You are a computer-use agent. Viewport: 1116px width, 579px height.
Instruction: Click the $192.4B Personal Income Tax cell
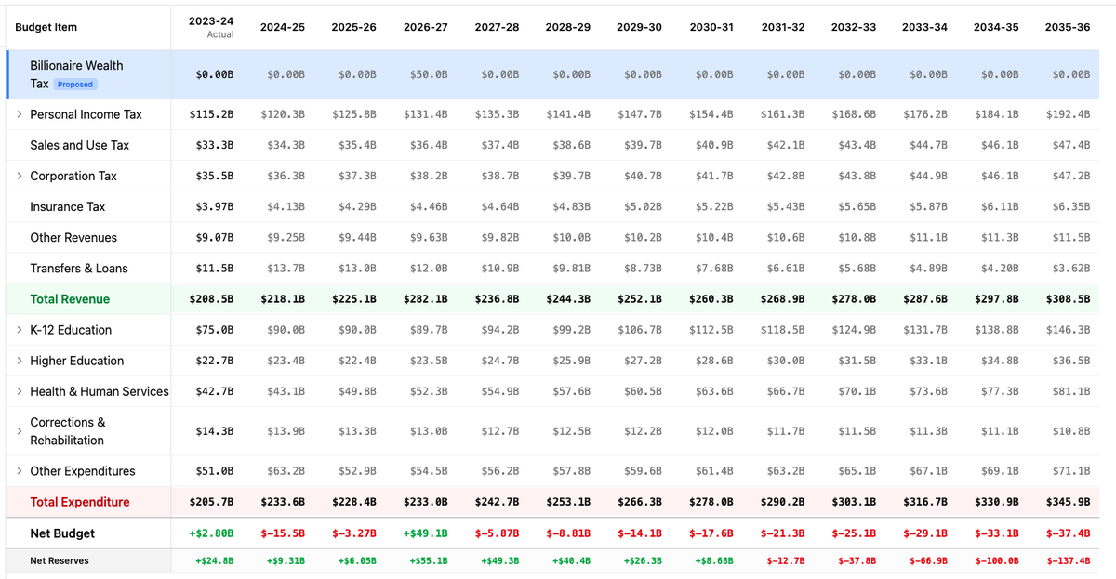(x=1068, y=114)
